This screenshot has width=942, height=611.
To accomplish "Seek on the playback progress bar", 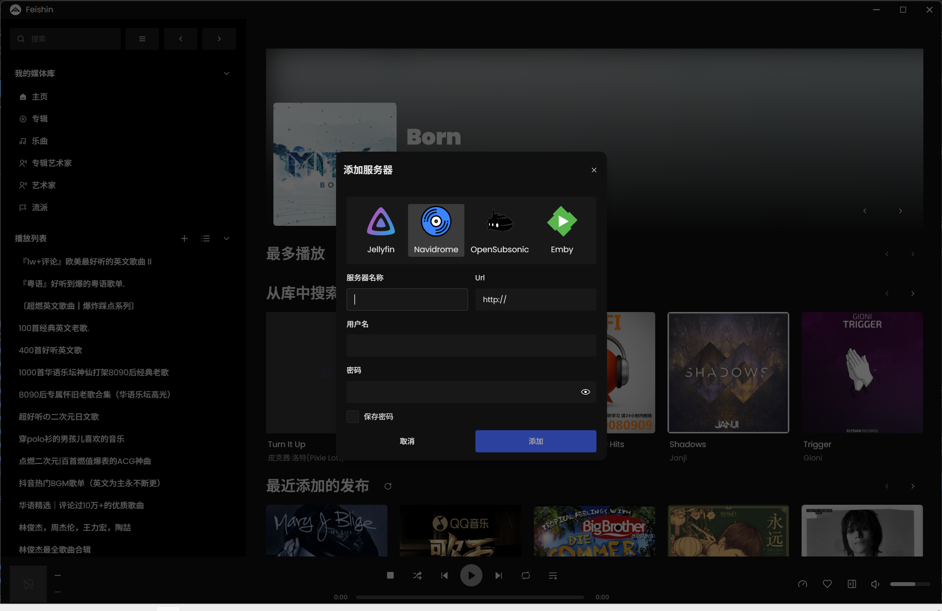I will [x=470, y=597].
